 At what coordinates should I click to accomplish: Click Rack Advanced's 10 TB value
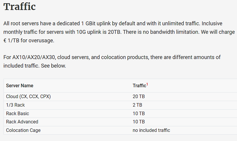coord(138,122)
